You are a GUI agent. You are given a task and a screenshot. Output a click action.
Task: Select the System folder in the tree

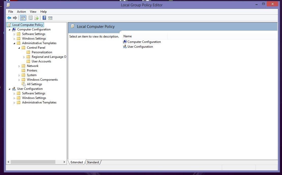coord(32,75)
